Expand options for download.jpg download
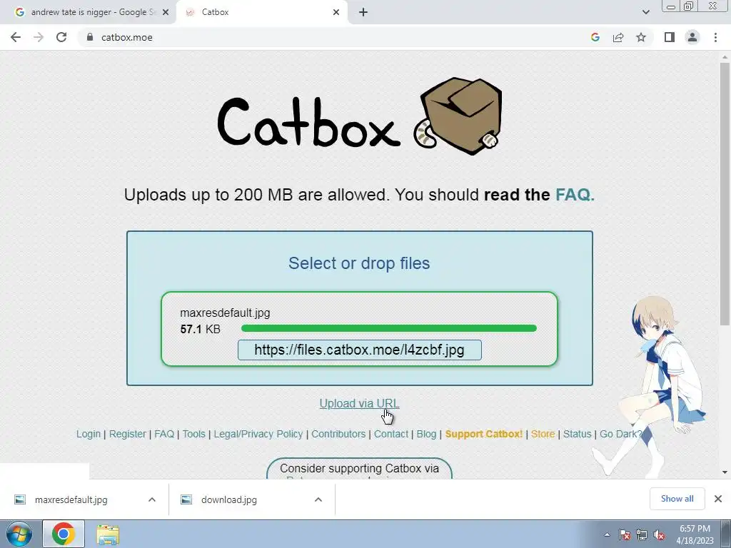The height and width of the screenshot is (548, 731). point(318,499)
